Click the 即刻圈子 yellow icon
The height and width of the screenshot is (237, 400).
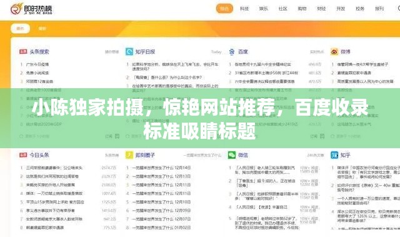(129, 155)
